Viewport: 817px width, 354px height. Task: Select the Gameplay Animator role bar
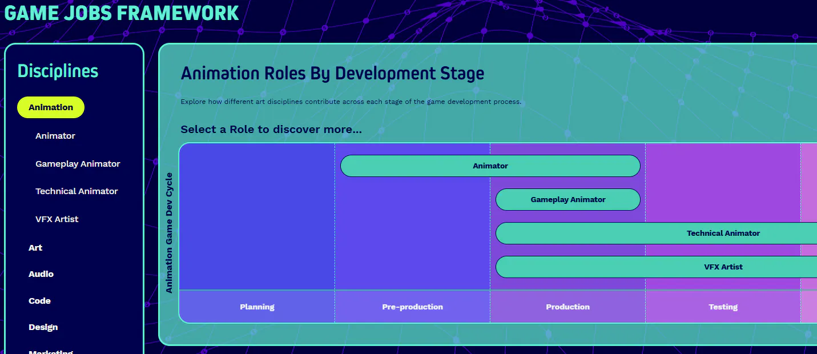point(568,199)
